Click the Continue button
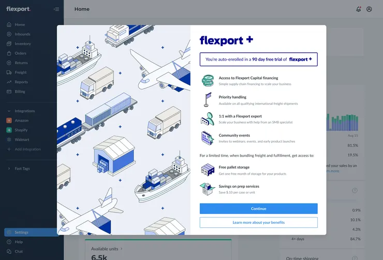Screen dimensions: 383x260 (x=258, y=208)
